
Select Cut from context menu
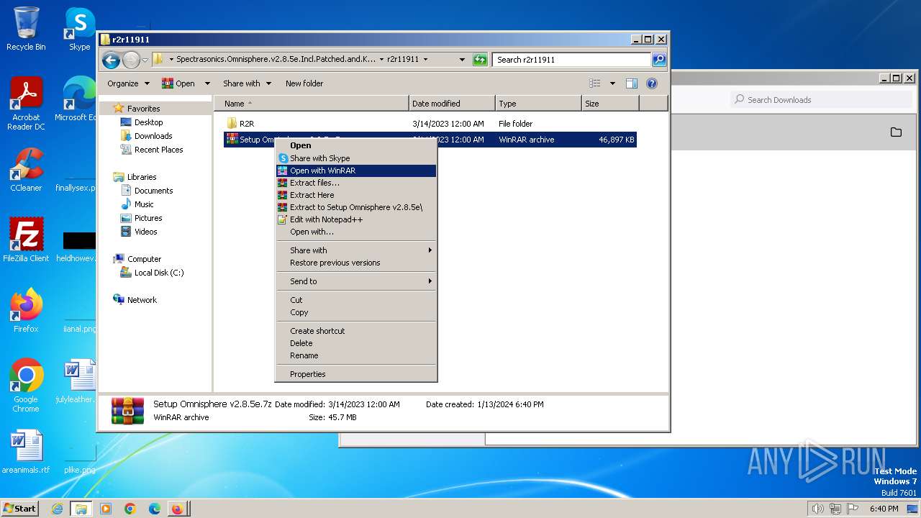point(356,300)
